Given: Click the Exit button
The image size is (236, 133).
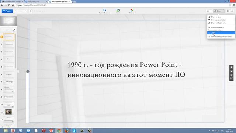Looking at the screenshot, I should (x=230, y=11).
